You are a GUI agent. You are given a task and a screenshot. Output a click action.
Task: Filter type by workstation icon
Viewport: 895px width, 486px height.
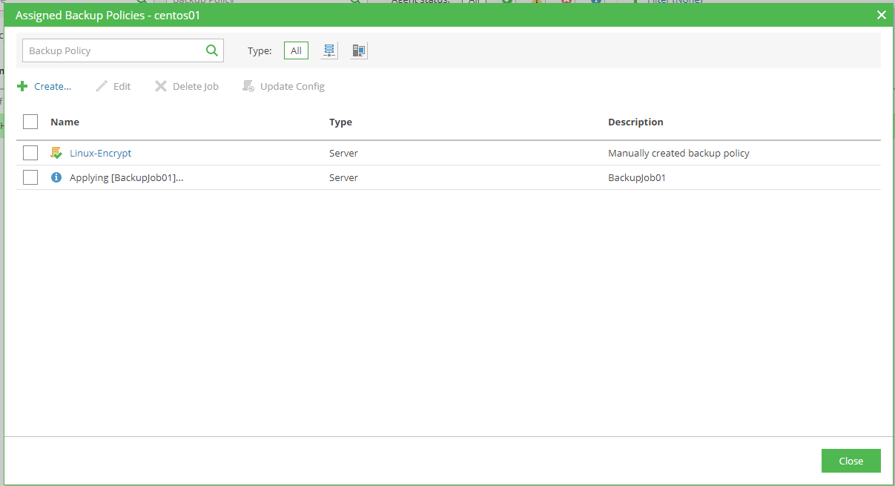coord(359,50)
